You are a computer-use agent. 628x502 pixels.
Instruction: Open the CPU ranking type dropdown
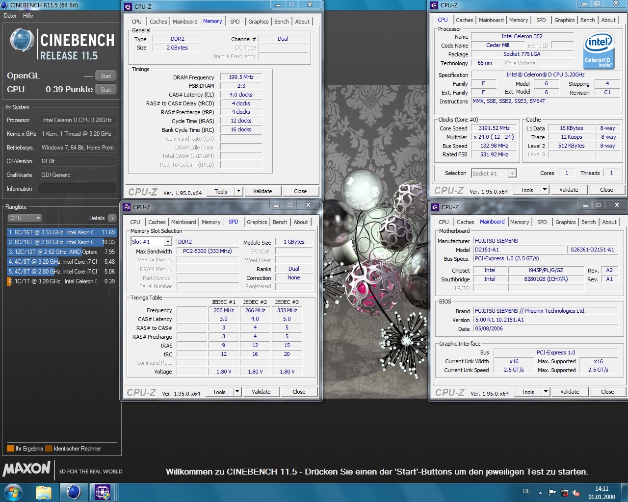[x=25, y=218]
